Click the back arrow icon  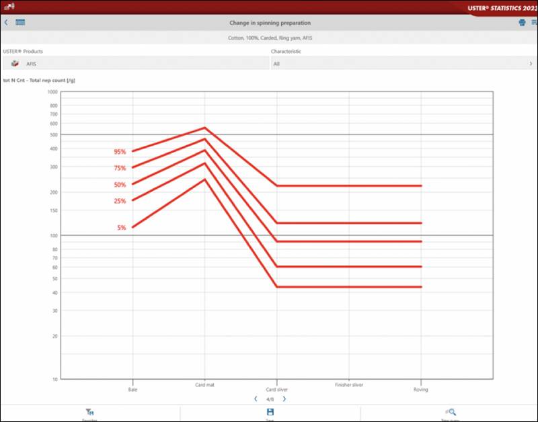pos(6,22)
